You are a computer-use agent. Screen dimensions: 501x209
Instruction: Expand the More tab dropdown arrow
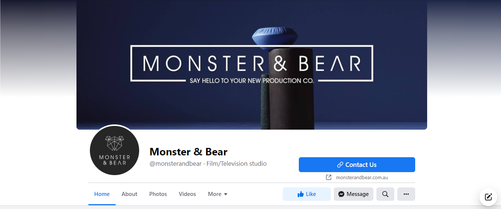click(226, 194)
